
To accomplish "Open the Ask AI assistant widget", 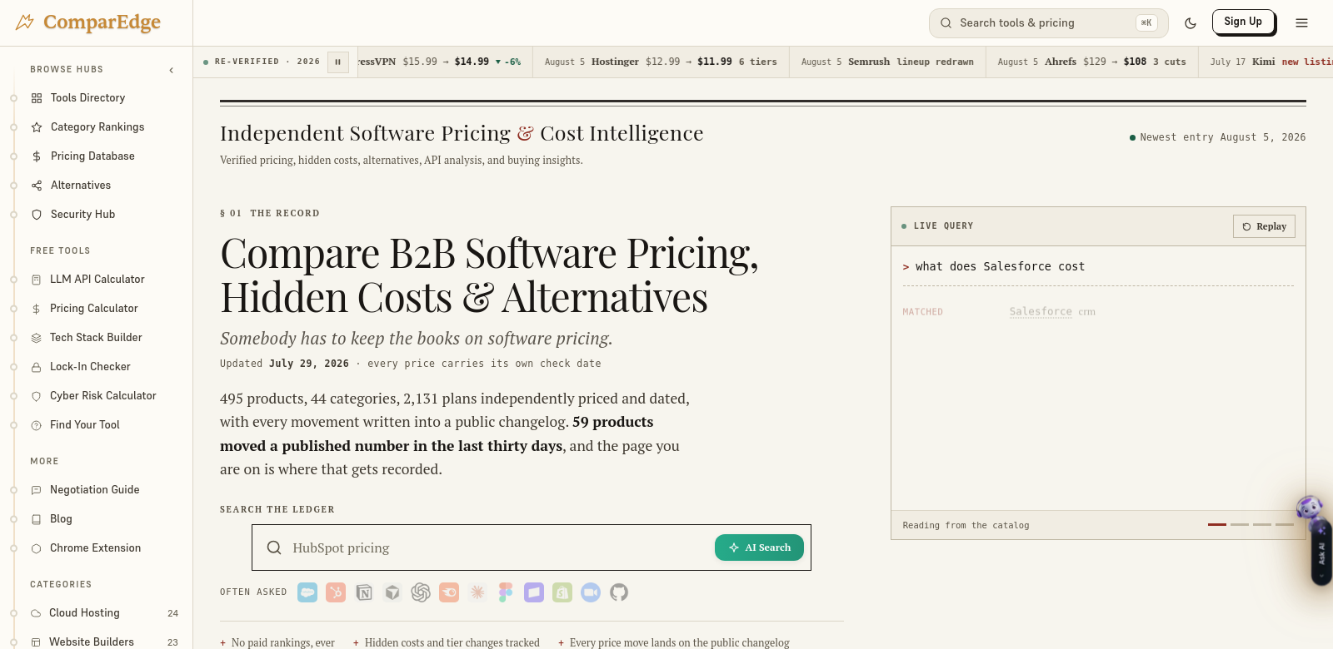I will pyautogui.click(x=1321, y=552).
